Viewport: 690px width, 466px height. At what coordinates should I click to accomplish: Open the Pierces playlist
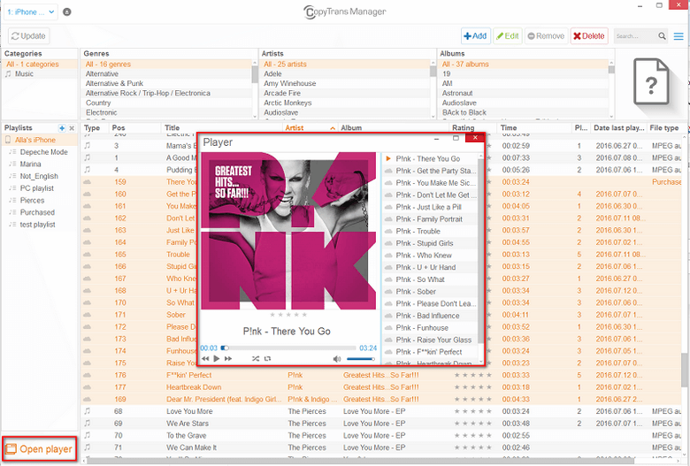(x=32, y=201)
